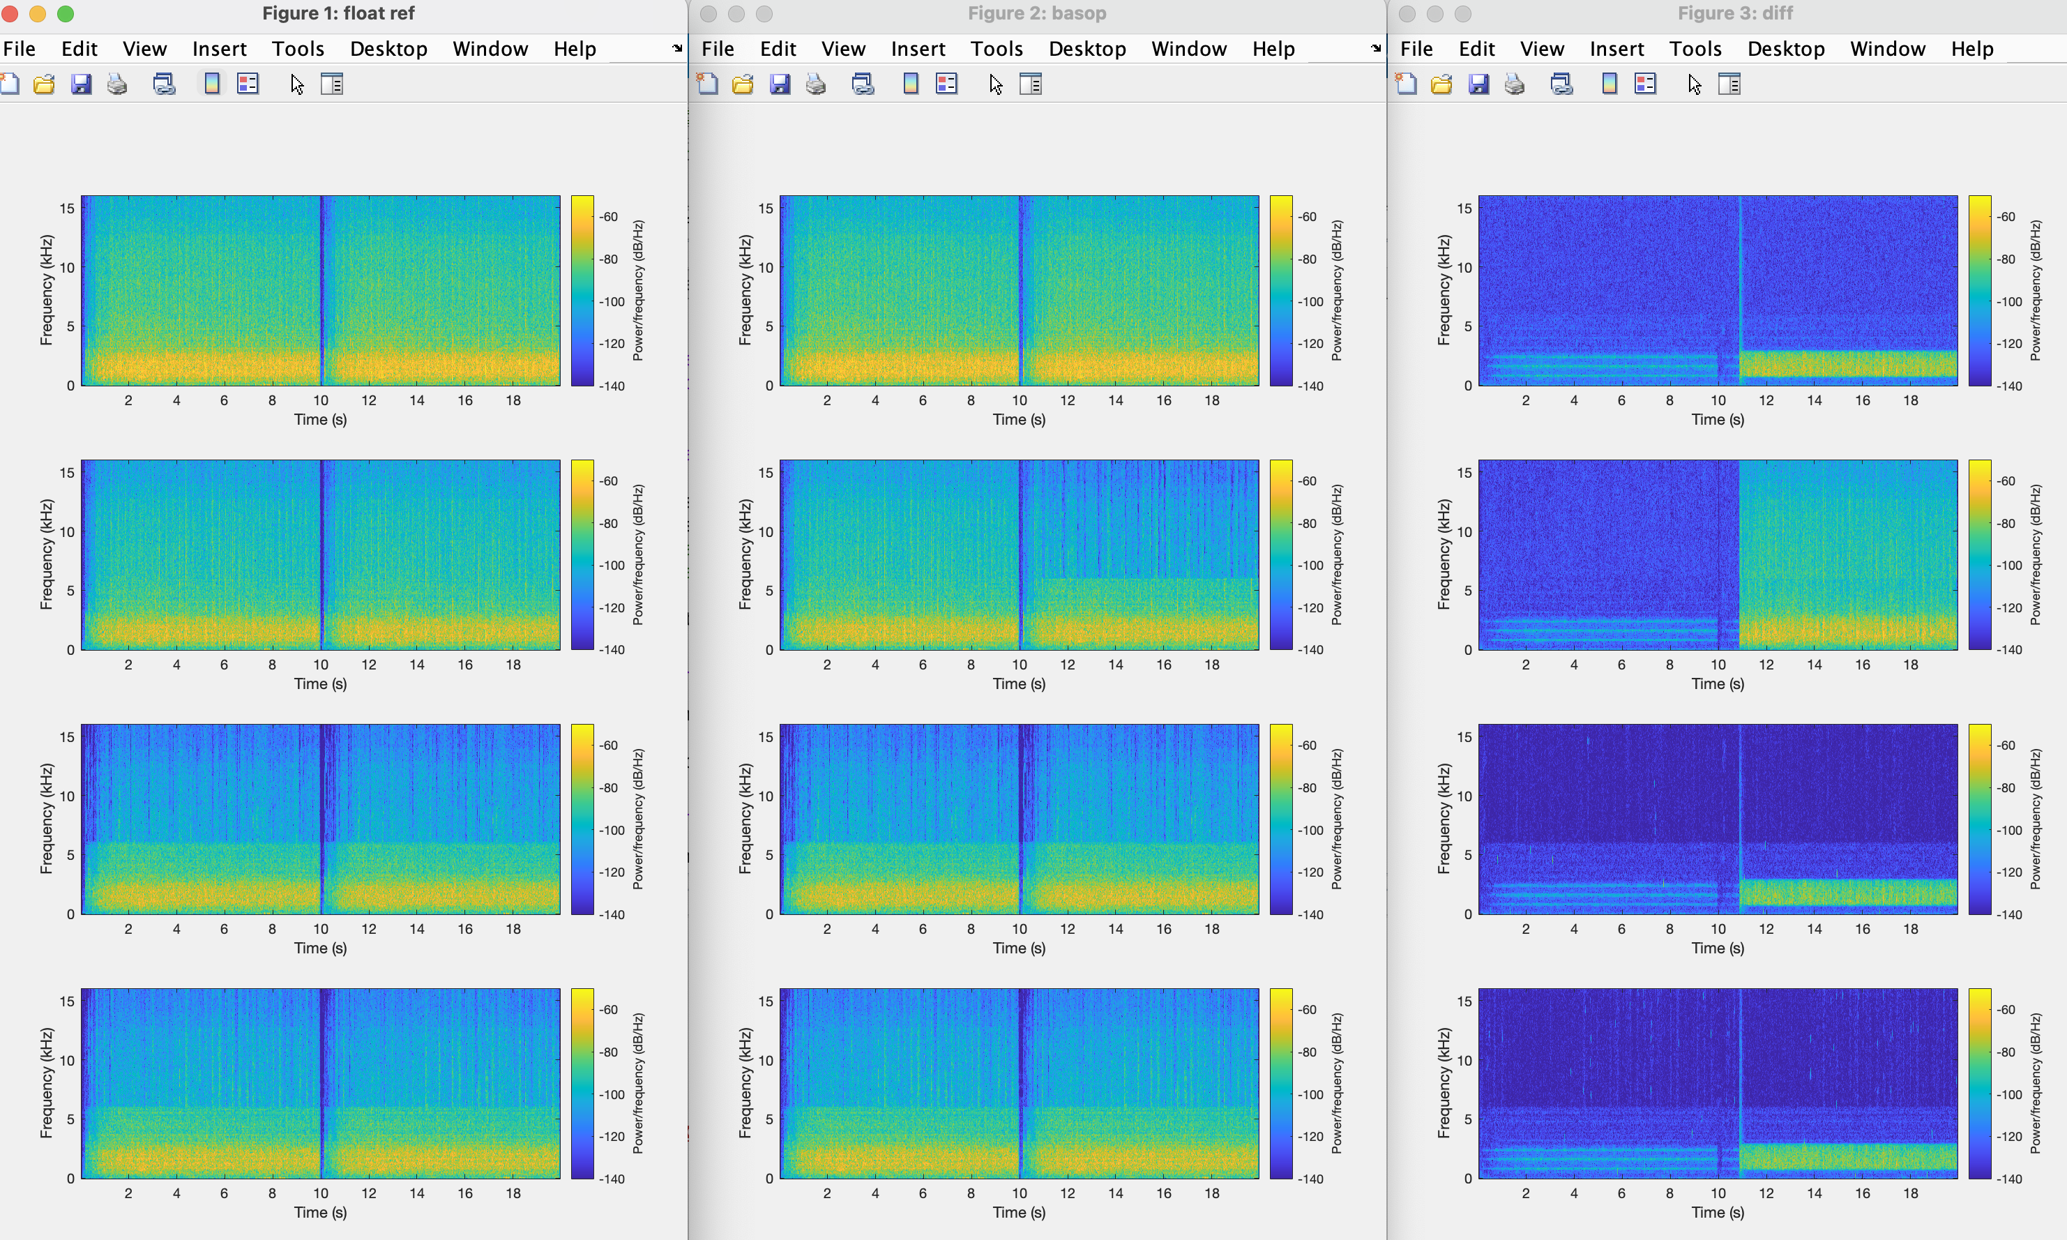Toggle Insert Colorbar in Figure 1 toolbar

coord(212,84)
